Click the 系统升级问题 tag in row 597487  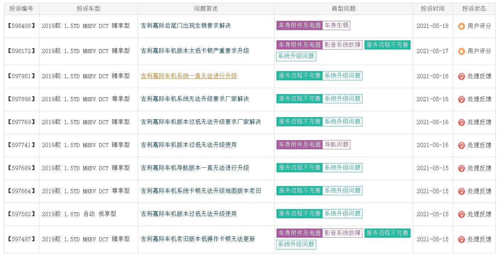click(296, 244)
